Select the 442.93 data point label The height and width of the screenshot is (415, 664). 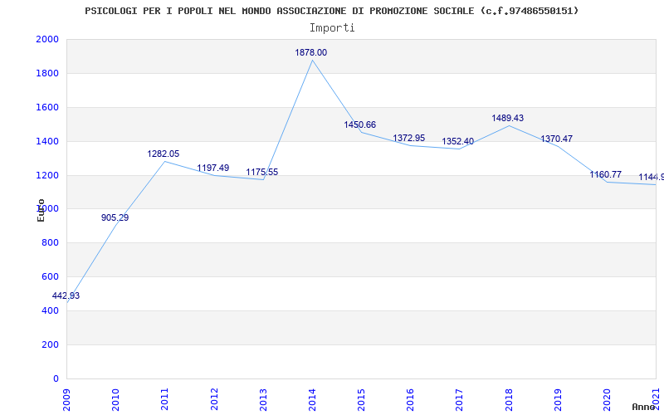(x=66, y=295)
